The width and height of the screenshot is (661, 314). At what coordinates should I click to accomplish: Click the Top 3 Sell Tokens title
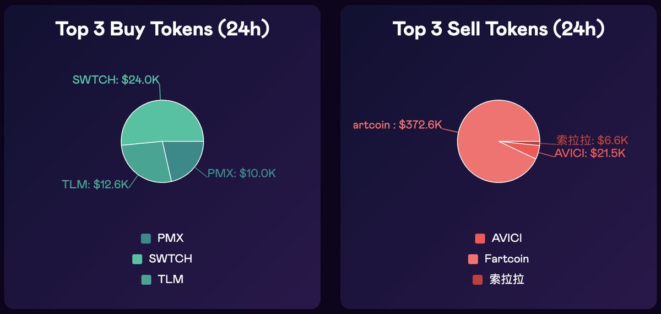pos(499,29)
